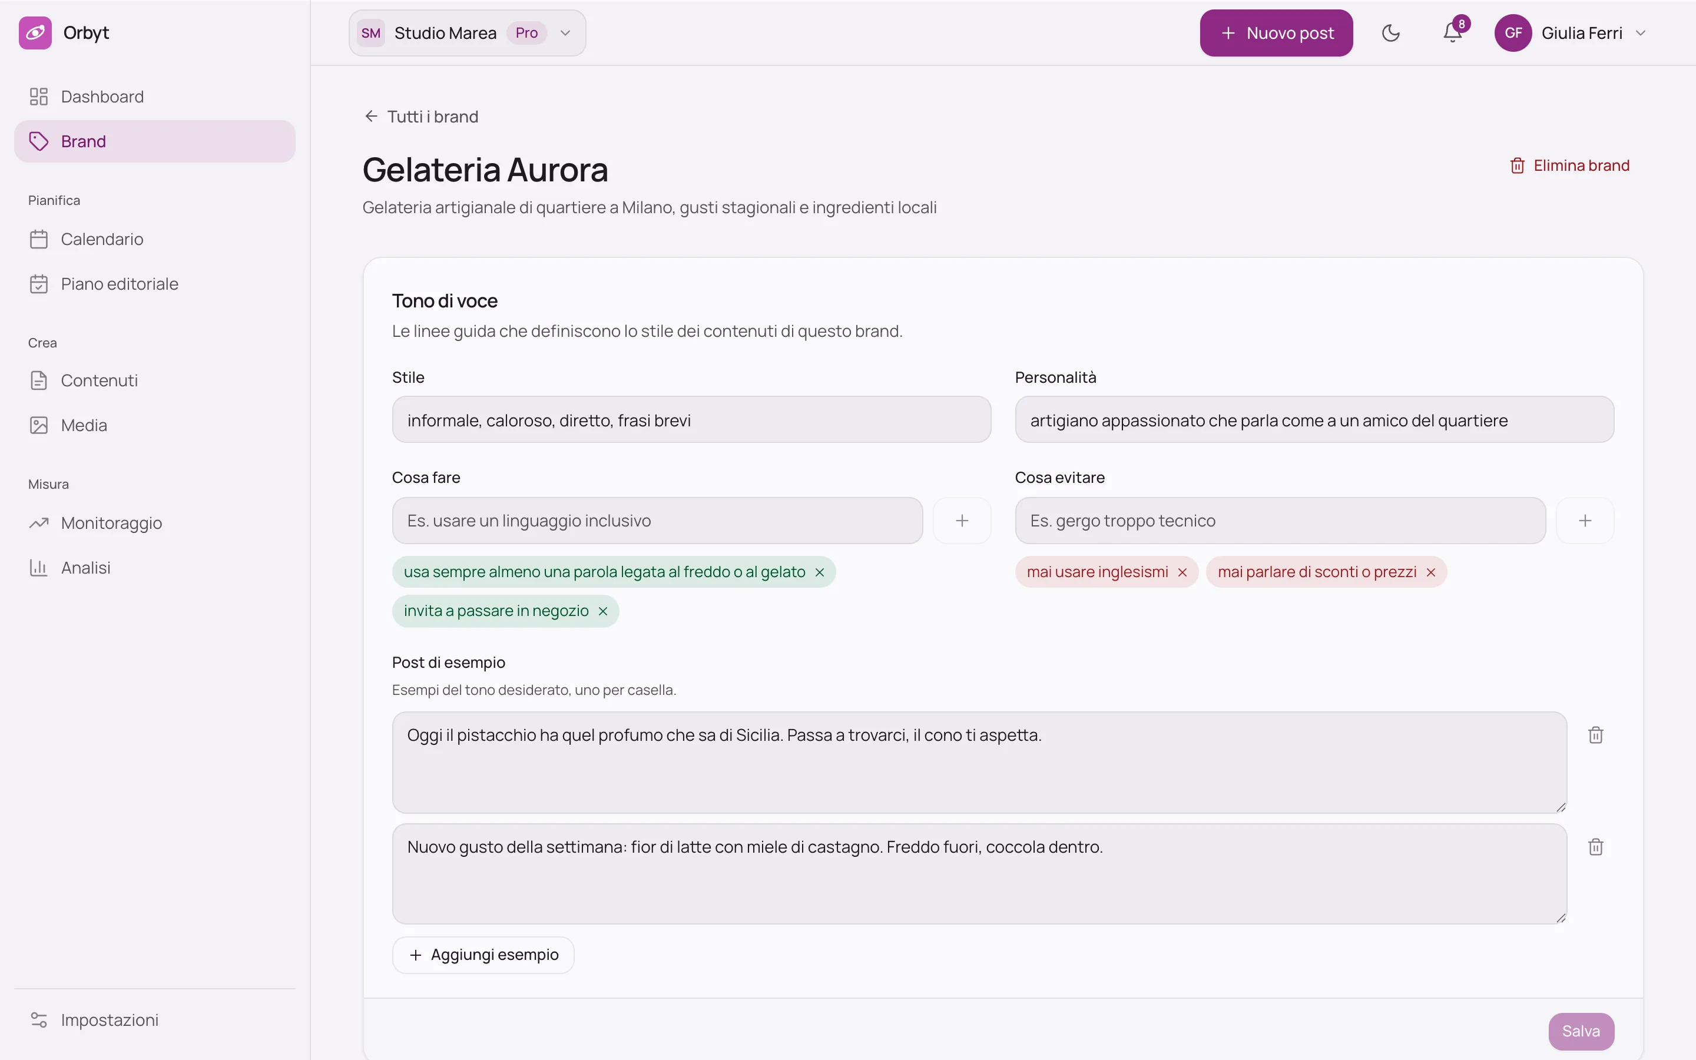Open Calendario from the sidebar

pyautogui.click(x=154, y=239)
